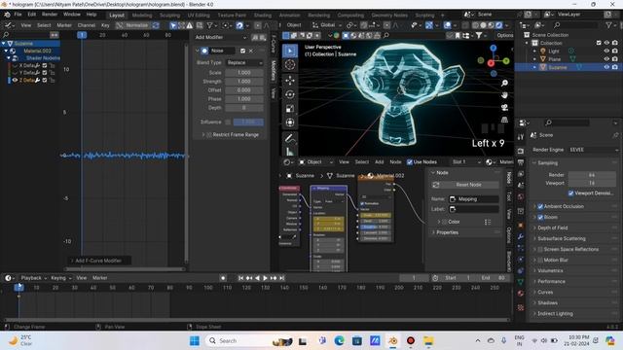Toggle the Z Default channel eye visibility
Image resolution: width=623 pixels, height=350 pixels.
[x=16, y=80]
